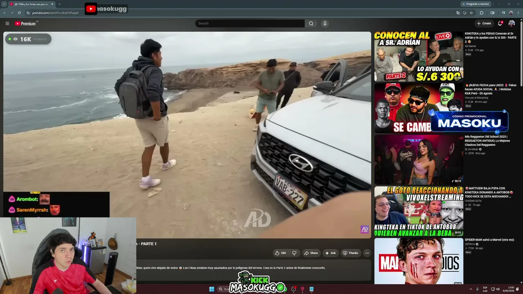The width and height of the screenshot is (523, 294).
Task: Open 'El Goto Reaccionando' Kingteka thumbnail
Action: coord(418,212)
